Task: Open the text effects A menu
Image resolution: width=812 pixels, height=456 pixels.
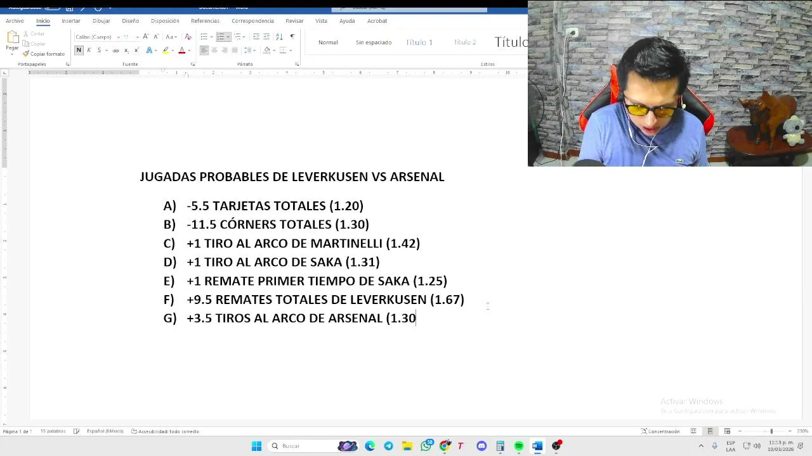Action: pos(149,50)
